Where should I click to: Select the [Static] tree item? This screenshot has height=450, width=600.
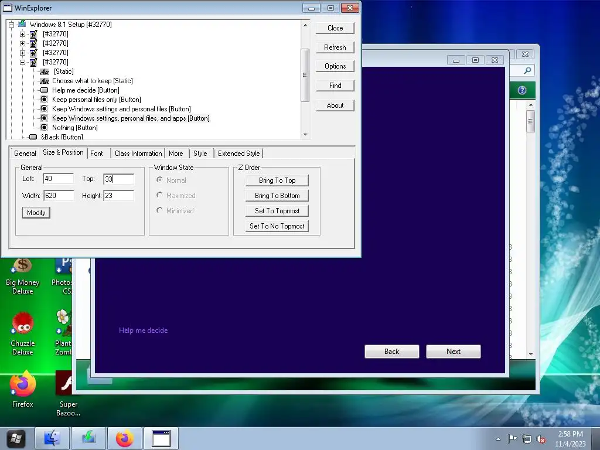[63, 71]
